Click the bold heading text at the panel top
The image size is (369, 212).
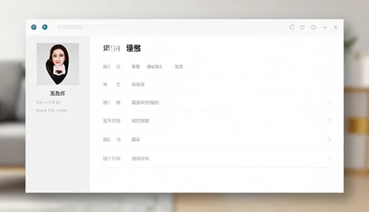(x=122, y=48)
